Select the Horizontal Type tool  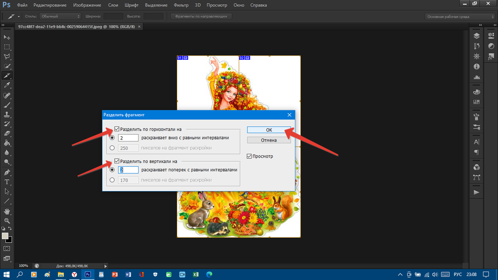coord(7,182)
